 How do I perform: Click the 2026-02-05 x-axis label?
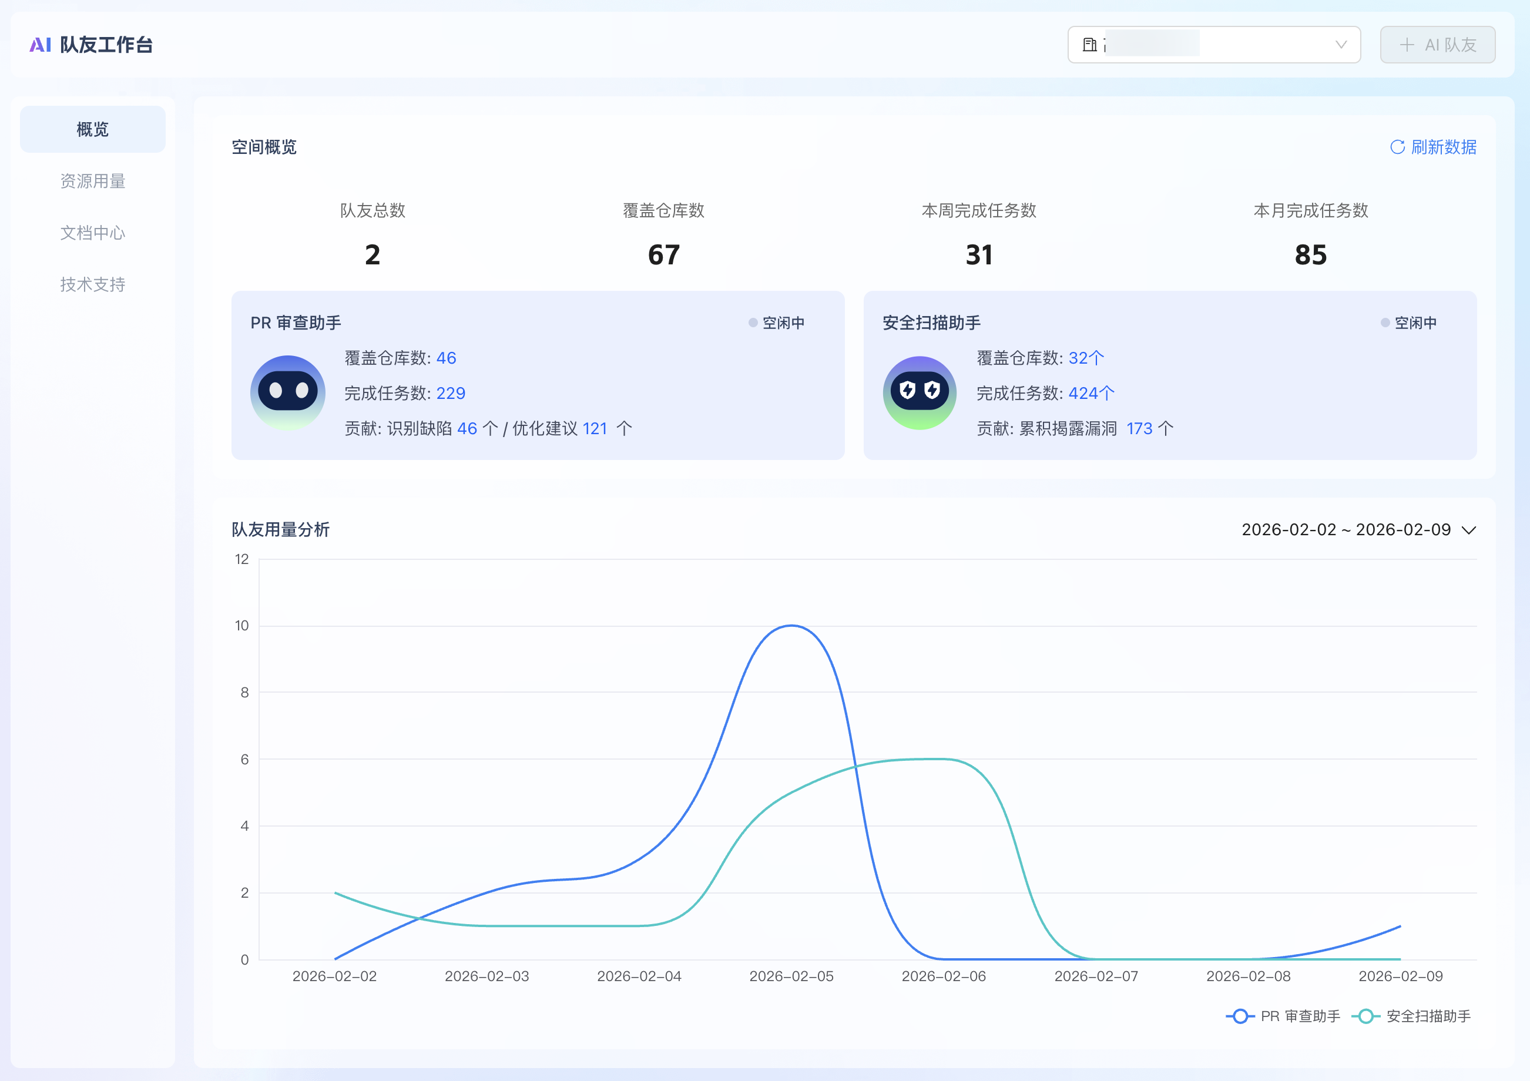791,976
